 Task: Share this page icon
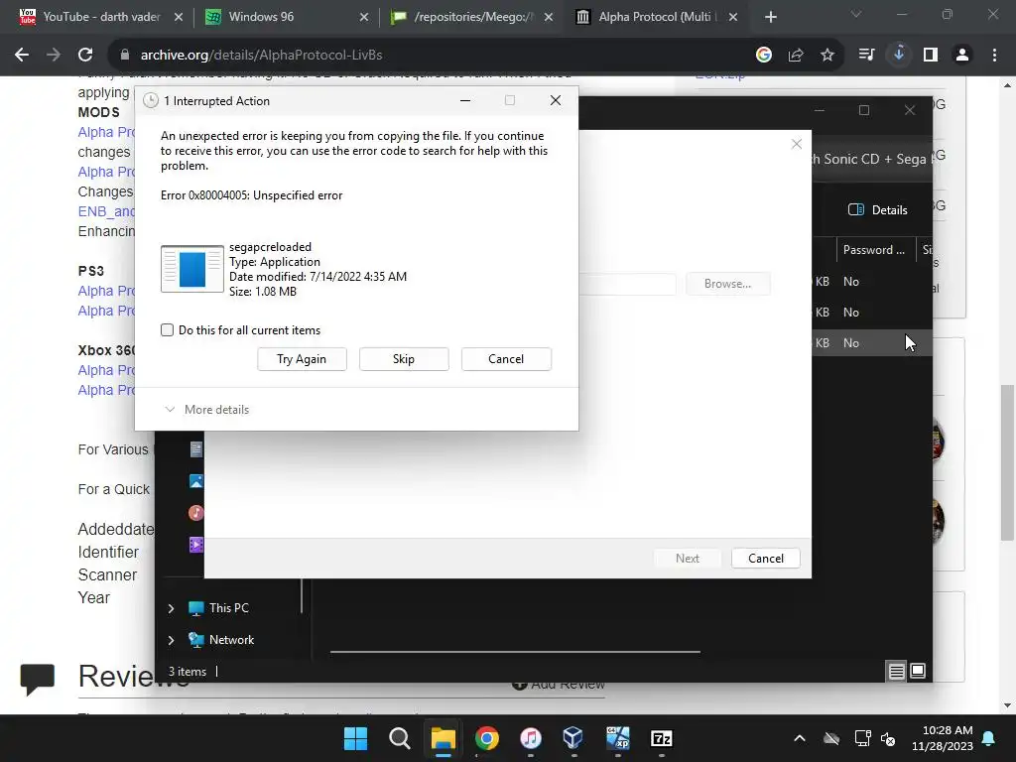pyautogui.click(x=796, y=56)
